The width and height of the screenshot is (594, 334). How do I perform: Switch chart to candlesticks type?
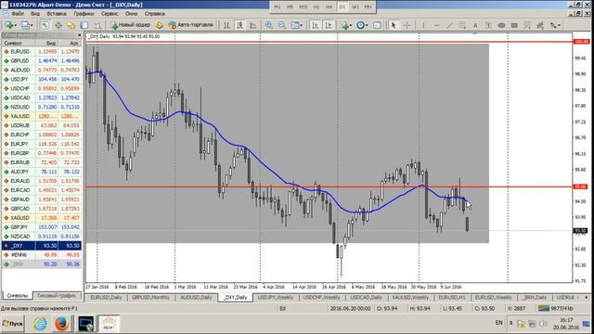point(239,25)
